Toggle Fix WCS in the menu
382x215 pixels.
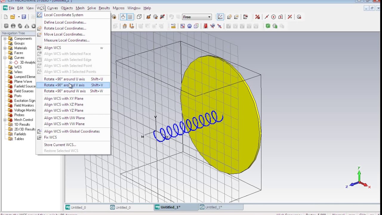click(73, 137)
